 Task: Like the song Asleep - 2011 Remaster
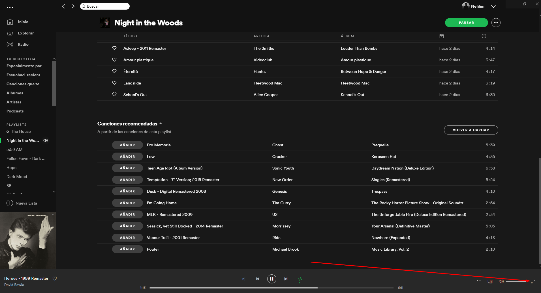[x=114, y=48]
